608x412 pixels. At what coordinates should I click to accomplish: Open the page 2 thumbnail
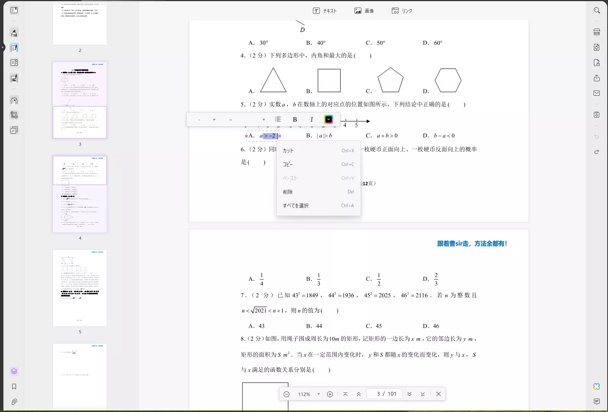pyautogui.click(x=80, y=23)
